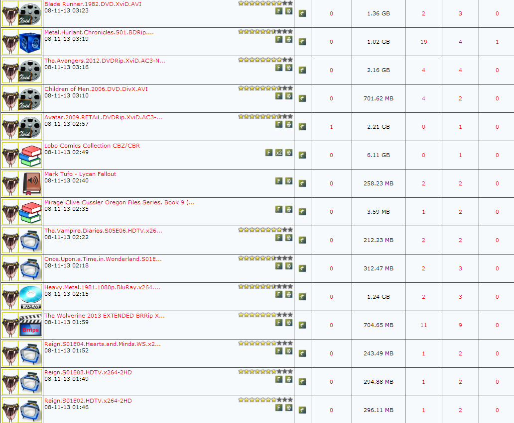Click the F badge on The Avengers row
The image size is (514, 423).
(279, 68)
